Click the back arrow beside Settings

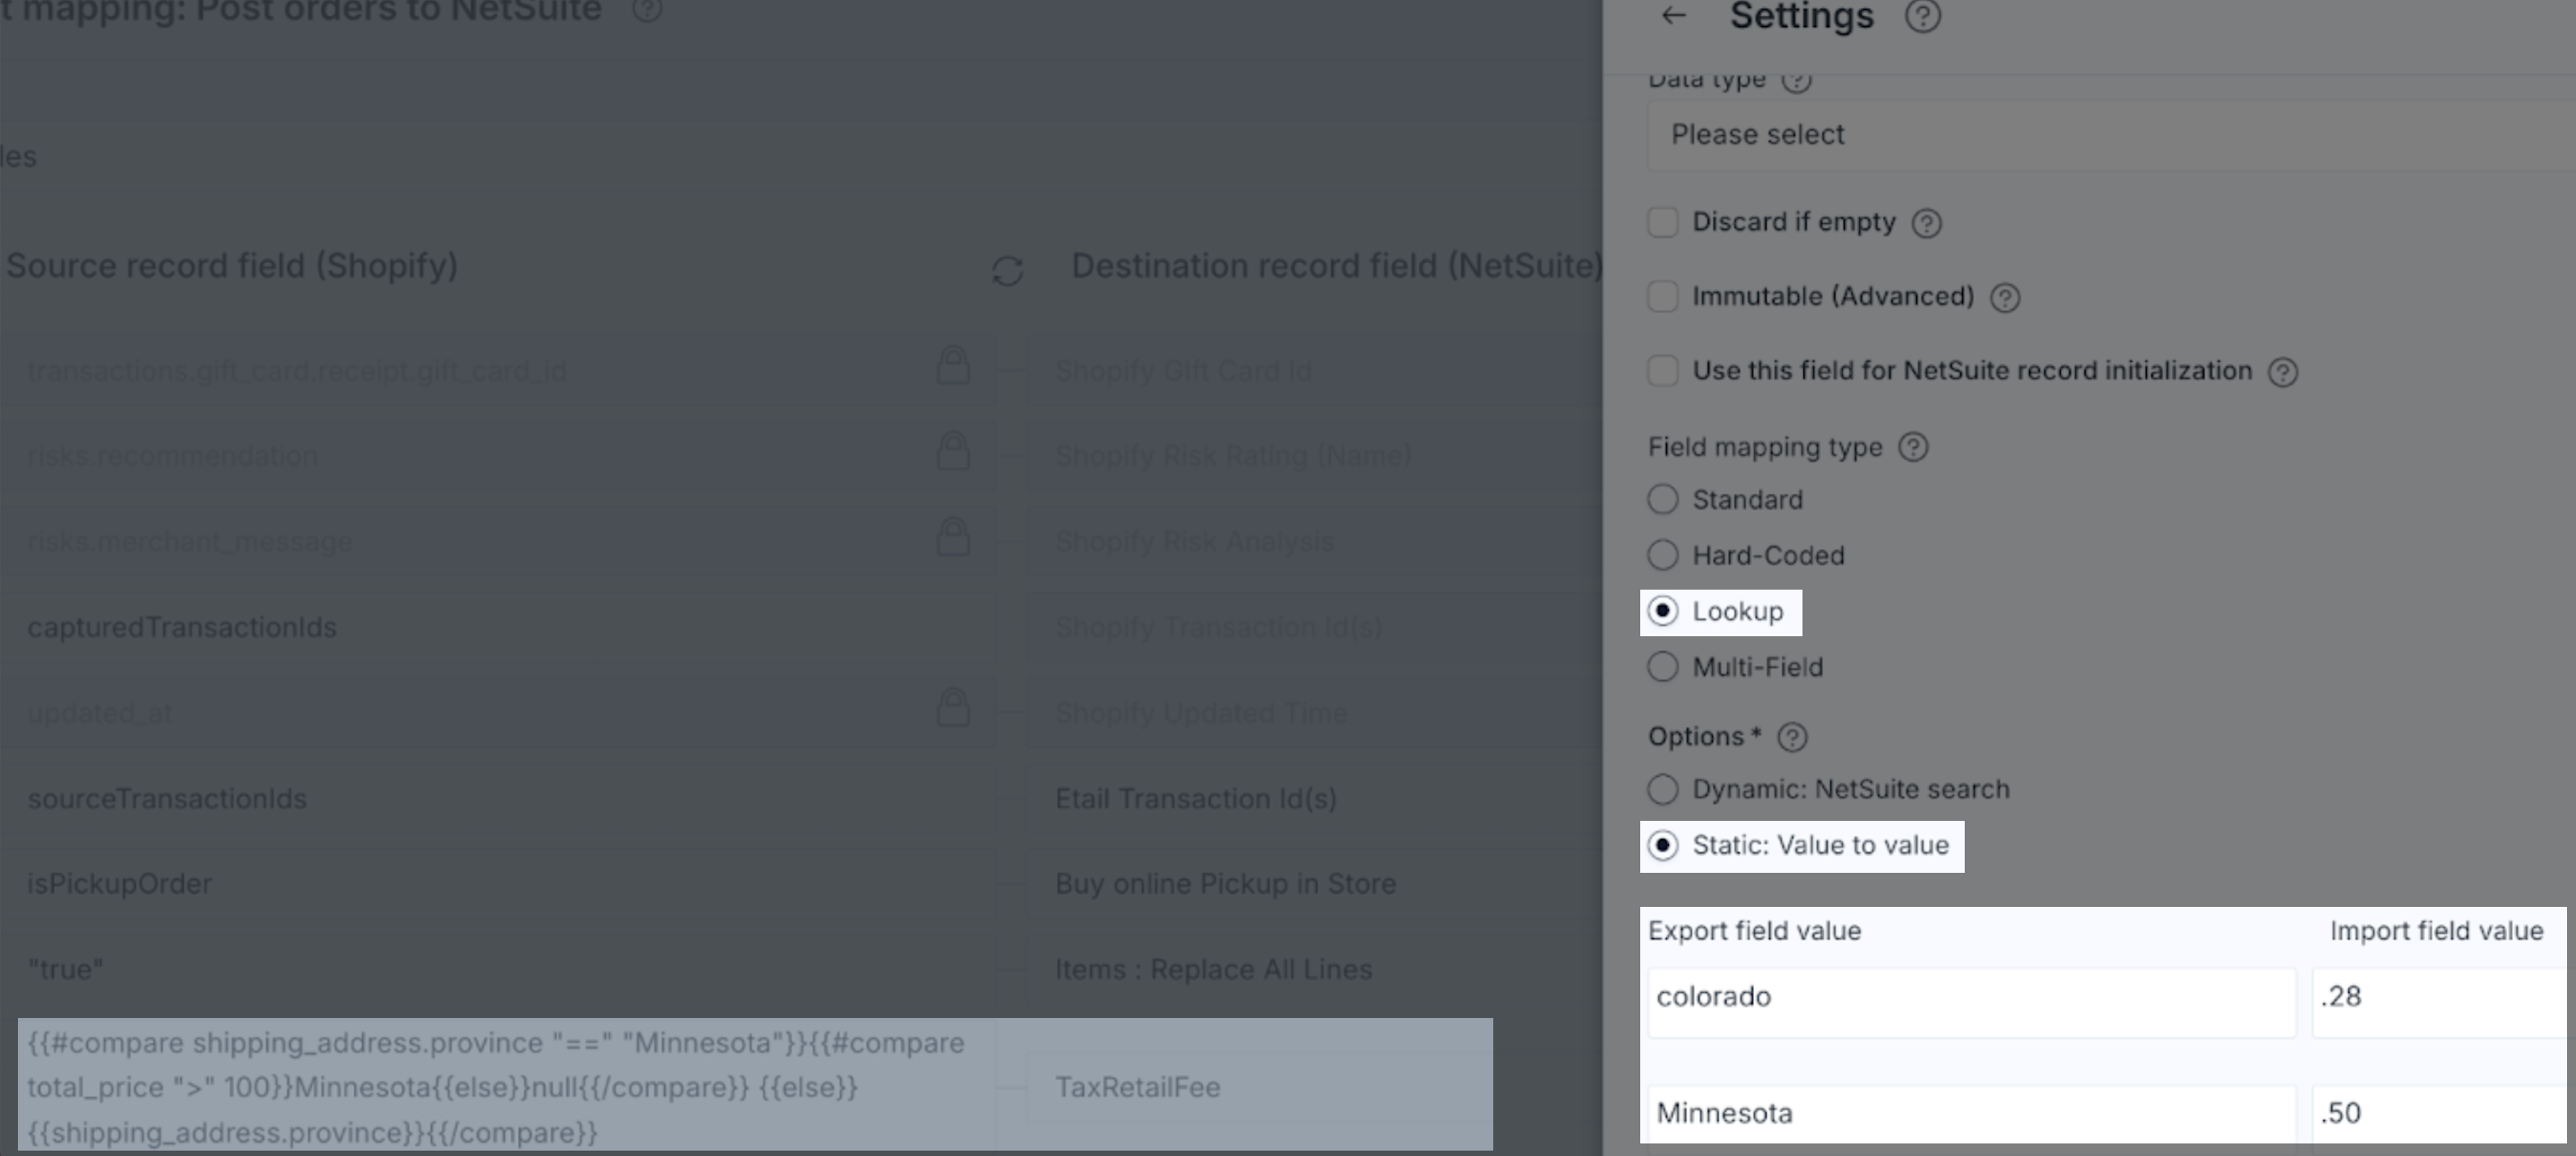[1673, 15]
